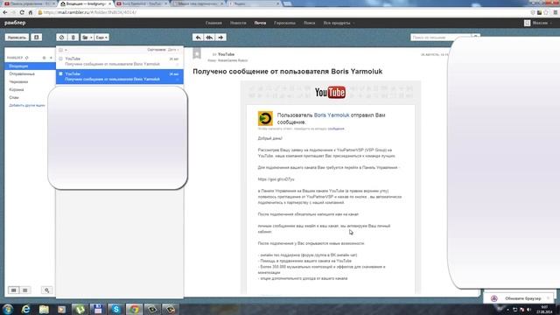Switch to Boris Yarmoluk YouTube tab
Screen dimensions: 560x315
[x=142, y=3]
